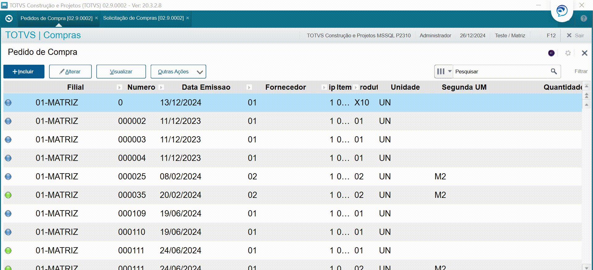The width and height of the screenshot is (593, 270).
Task: Click the status indicator of order 000003
Action: tap(8, 140)
